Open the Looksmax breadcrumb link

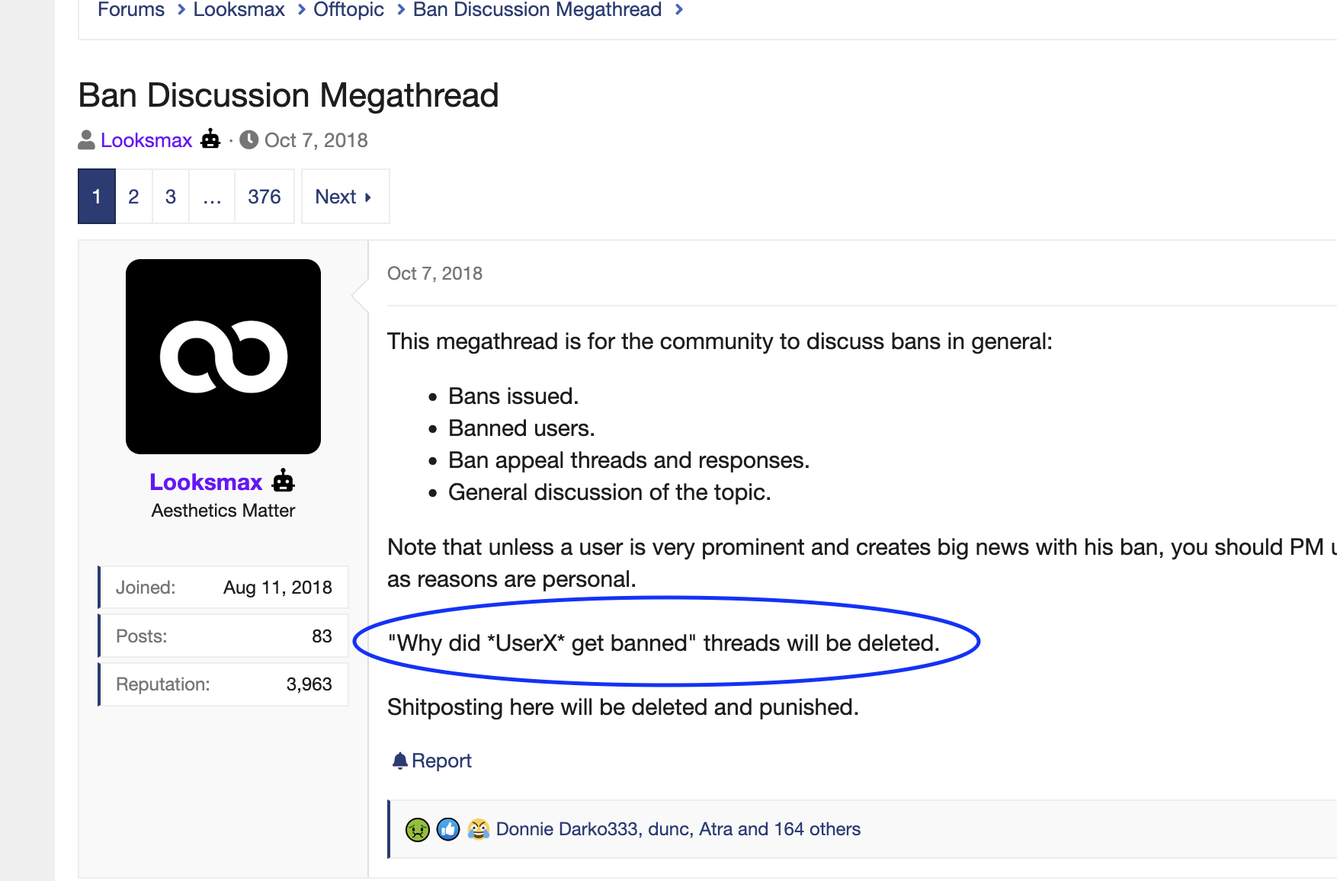pos(239,10)
